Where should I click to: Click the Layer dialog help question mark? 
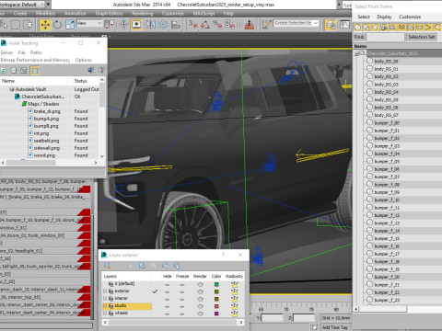pos(223,255)
